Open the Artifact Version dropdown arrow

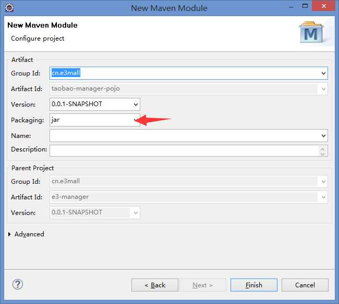136,105
